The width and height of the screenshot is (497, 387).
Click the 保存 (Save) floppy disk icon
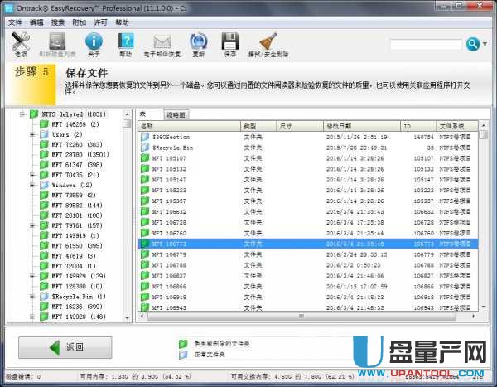tap(230, 43)
